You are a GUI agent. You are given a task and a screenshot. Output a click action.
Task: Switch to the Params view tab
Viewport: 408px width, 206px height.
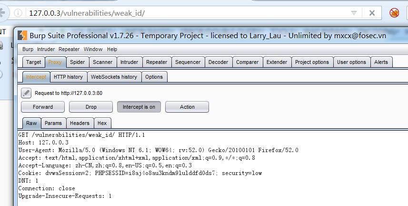(x=53, y=123)
